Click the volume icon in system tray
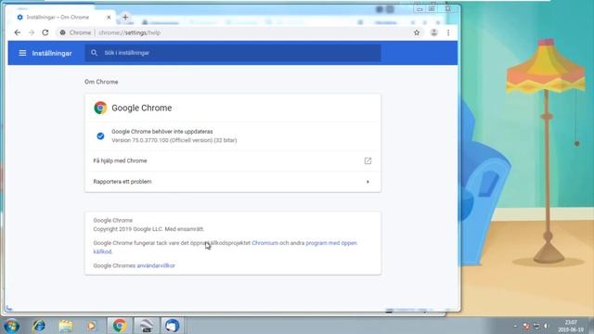Image resolution: width=594 pixels, height=334 pixels. point(546,326)
